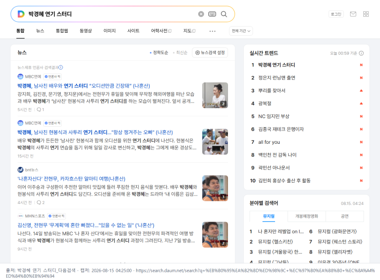Image resolution: width=380 pixels, height=280 pixels.
Task: Open article '김신영, 전현무 무계획에 혼란 빠졌다'
Action: click(86, 225)
